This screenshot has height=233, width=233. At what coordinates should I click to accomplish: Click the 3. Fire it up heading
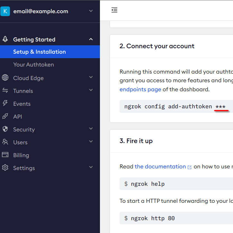[136, 141]
